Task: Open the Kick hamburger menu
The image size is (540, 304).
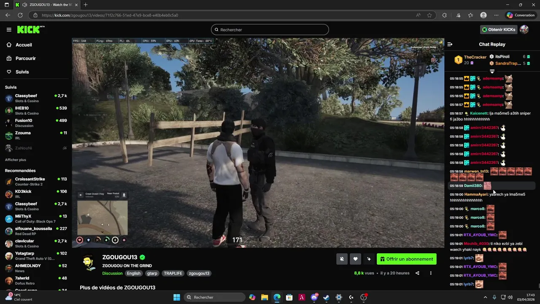Action: click(9, 30)
